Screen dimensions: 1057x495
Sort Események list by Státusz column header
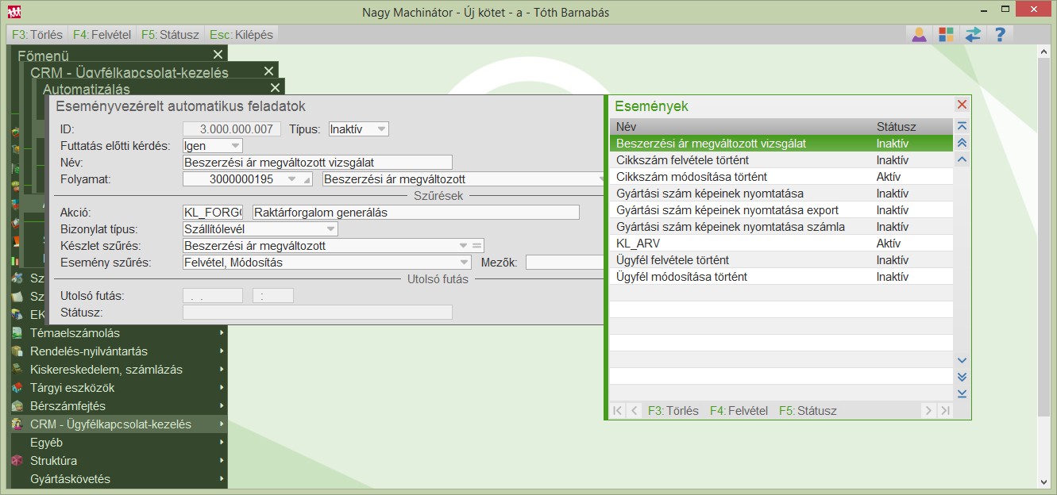pyautogui.click(x=912, y=127)
